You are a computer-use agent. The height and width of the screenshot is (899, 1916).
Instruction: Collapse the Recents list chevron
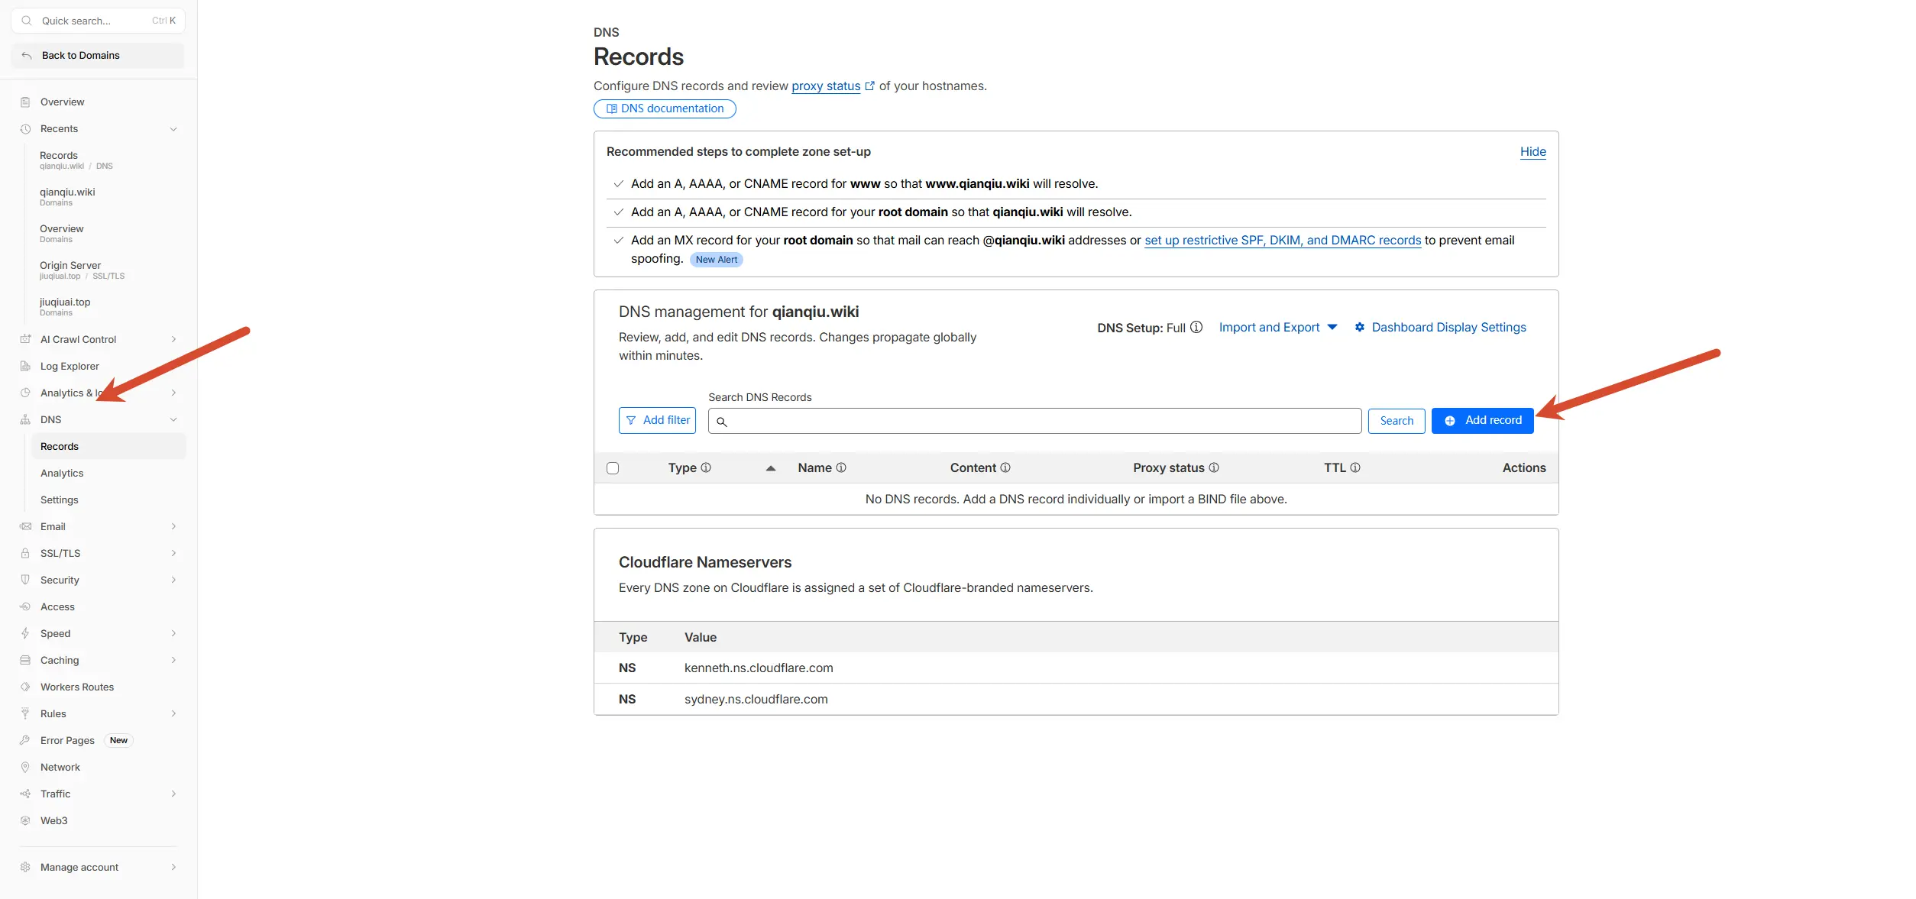(173, 128)
